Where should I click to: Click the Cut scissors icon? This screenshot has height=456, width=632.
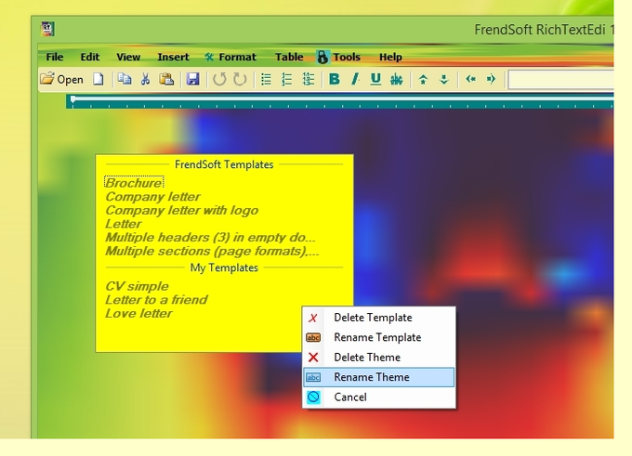click(146, 79)
